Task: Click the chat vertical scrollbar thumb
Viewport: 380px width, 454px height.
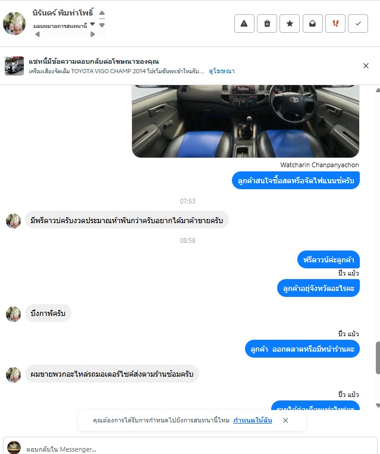Action: coord(378,358)
